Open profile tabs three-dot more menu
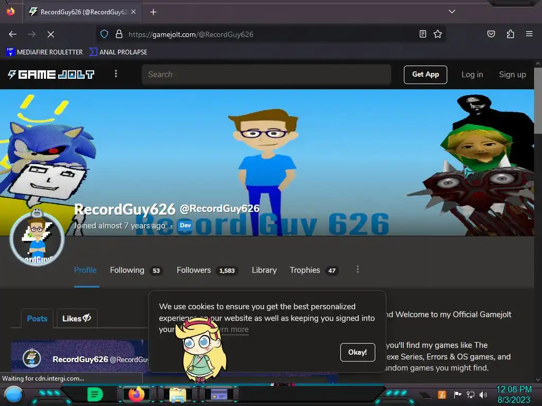542x406 pixels. (358, 269)
